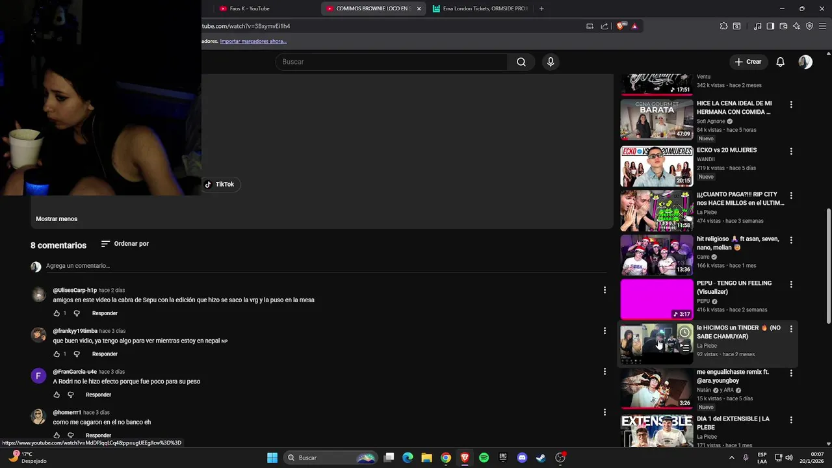Open Spotify from the taskbar
This screenshot has height=468, width=832.
pyautogui.click(x=484, y=458)
